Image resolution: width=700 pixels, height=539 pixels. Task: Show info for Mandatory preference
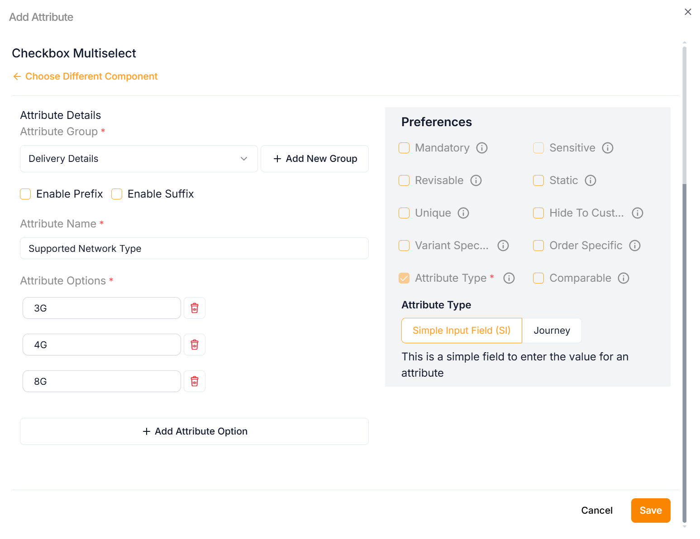[482, 148]
